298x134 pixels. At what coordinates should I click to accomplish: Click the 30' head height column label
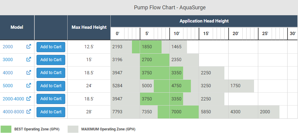[x=293, y=34]
